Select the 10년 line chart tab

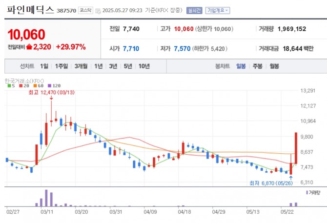click(144, 66)
